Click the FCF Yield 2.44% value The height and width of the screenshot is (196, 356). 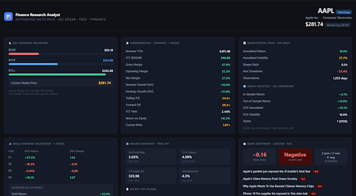[226, 112]
